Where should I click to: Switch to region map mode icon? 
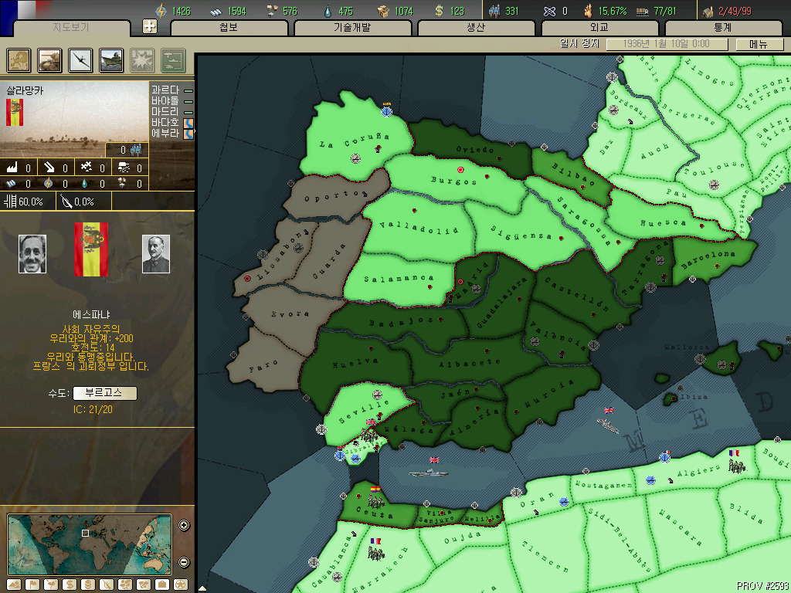125,585
